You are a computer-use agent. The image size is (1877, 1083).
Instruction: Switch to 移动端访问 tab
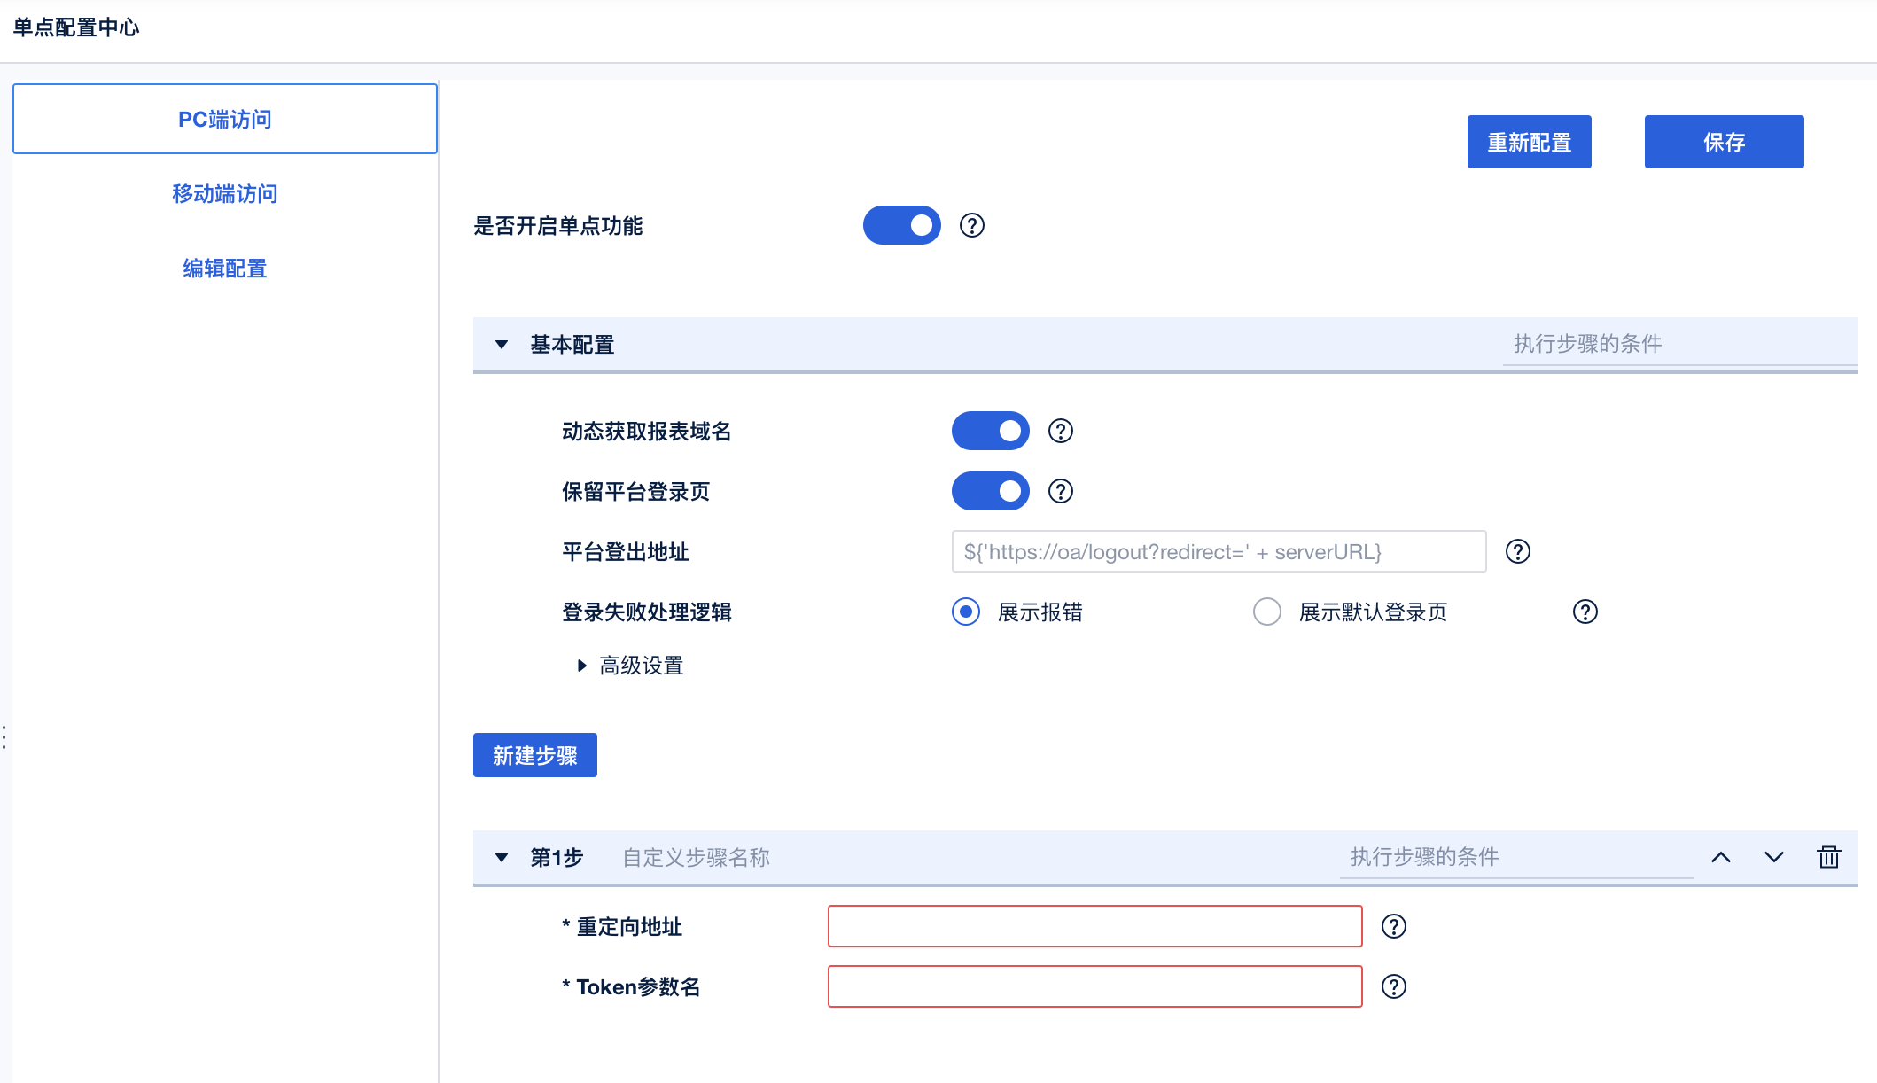225,194
